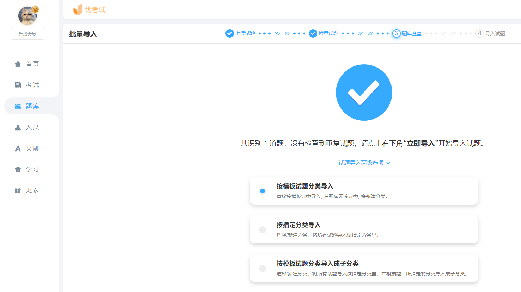Click description 选择/新建分类，将所有试题导入该指定分类里。
Screen dimensions: 521x292
coord(329,235)
